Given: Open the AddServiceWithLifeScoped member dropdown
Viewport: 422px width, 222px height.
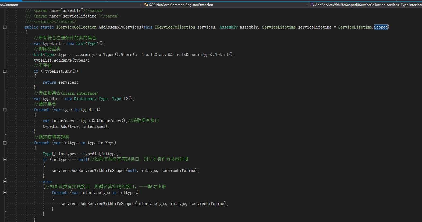Looking at the screenshot, I should 366,5.
